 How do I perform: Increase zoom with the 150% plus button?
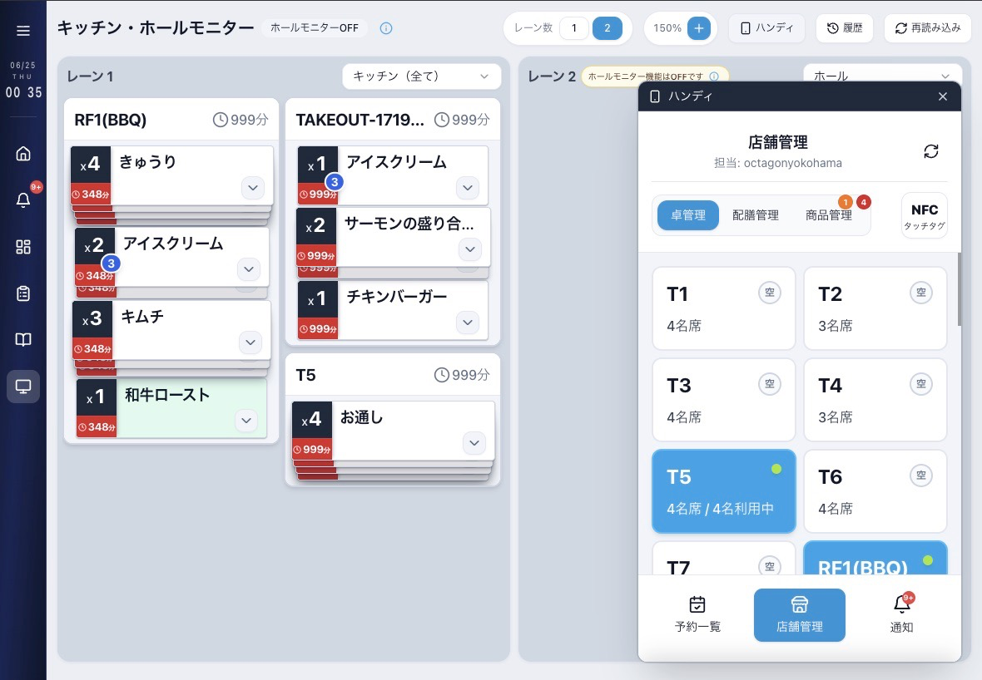pyautogui.click(x=699, y=28)
